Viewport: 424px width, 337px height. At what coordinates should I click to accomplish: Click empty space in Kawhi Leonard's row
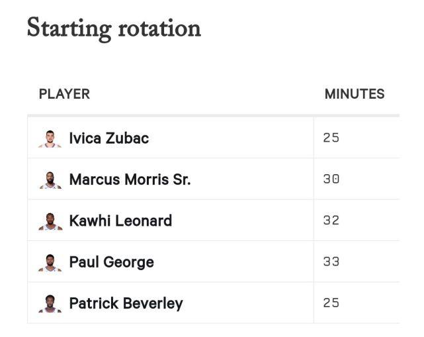click(243, 220)
